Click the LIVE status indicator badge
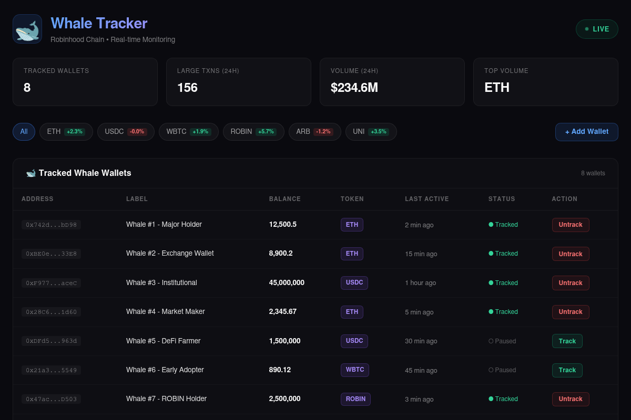Screen dimensions: 631x420 597,29
